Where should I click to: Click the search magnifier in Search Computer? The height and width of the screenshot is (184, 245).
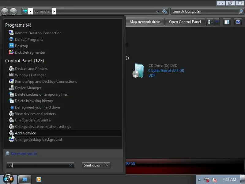click(x=241, y=11)
